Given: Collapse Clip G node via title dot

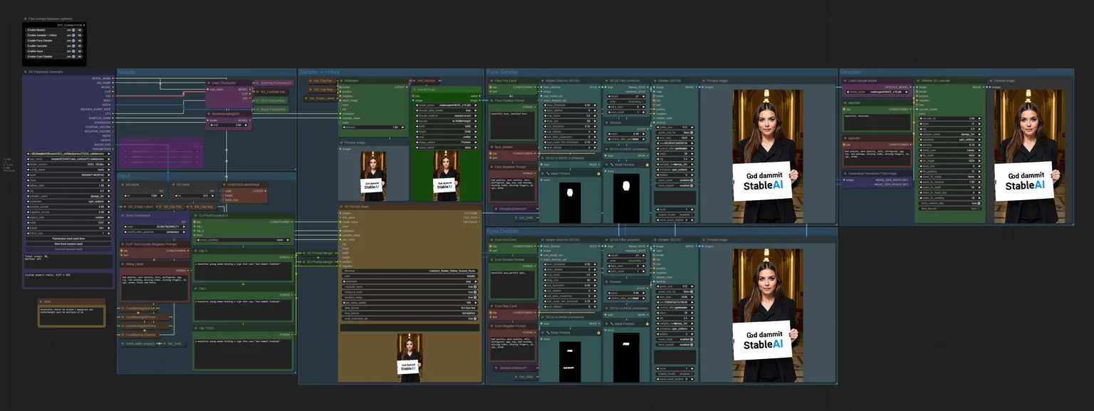Looking at the screenshot, I should tap(196, 251).
